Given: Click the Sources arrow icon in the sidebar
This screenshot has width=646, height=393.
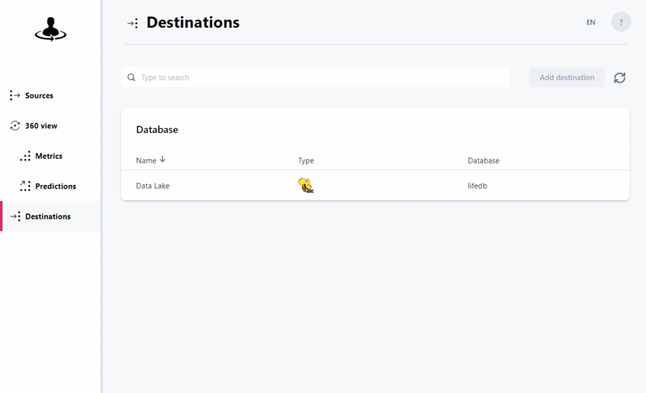Looking at the screenshot, I should coord(15,96).
